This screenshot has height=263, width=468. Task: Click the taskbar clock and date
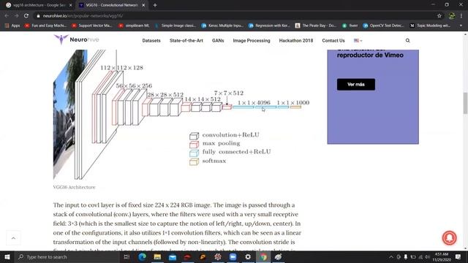coord(442,256)
